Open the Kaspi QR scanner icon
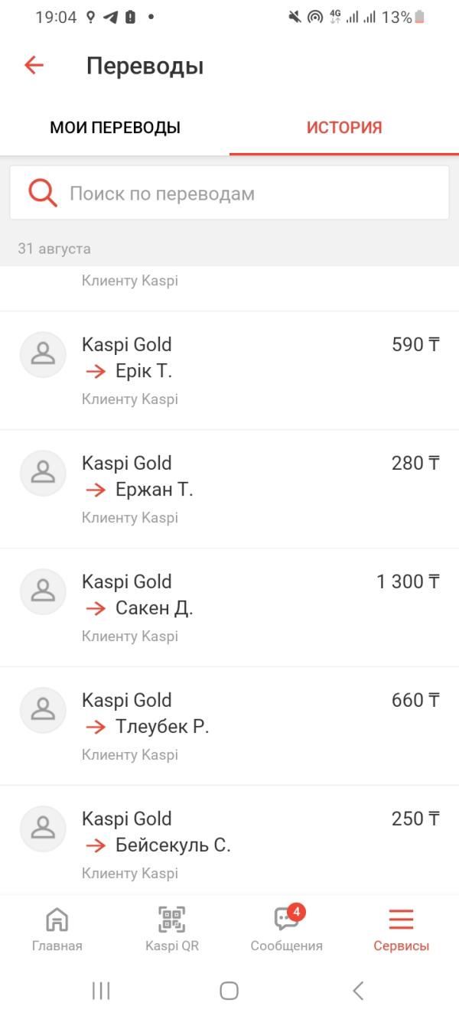 tap(171, 919)
